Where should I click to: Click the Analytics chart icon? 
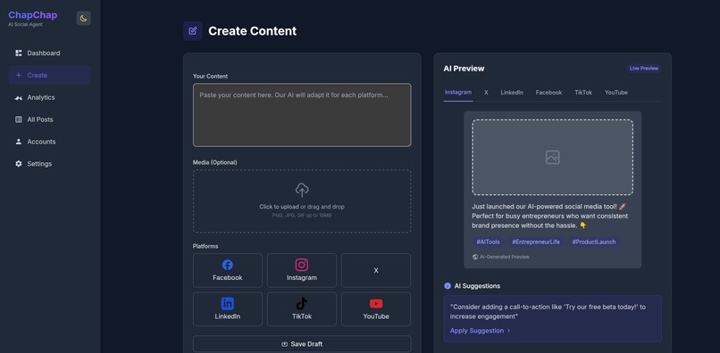click(x=19, y=98)
